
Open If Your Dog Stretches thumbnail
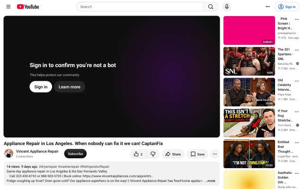[x=249, y=123]
